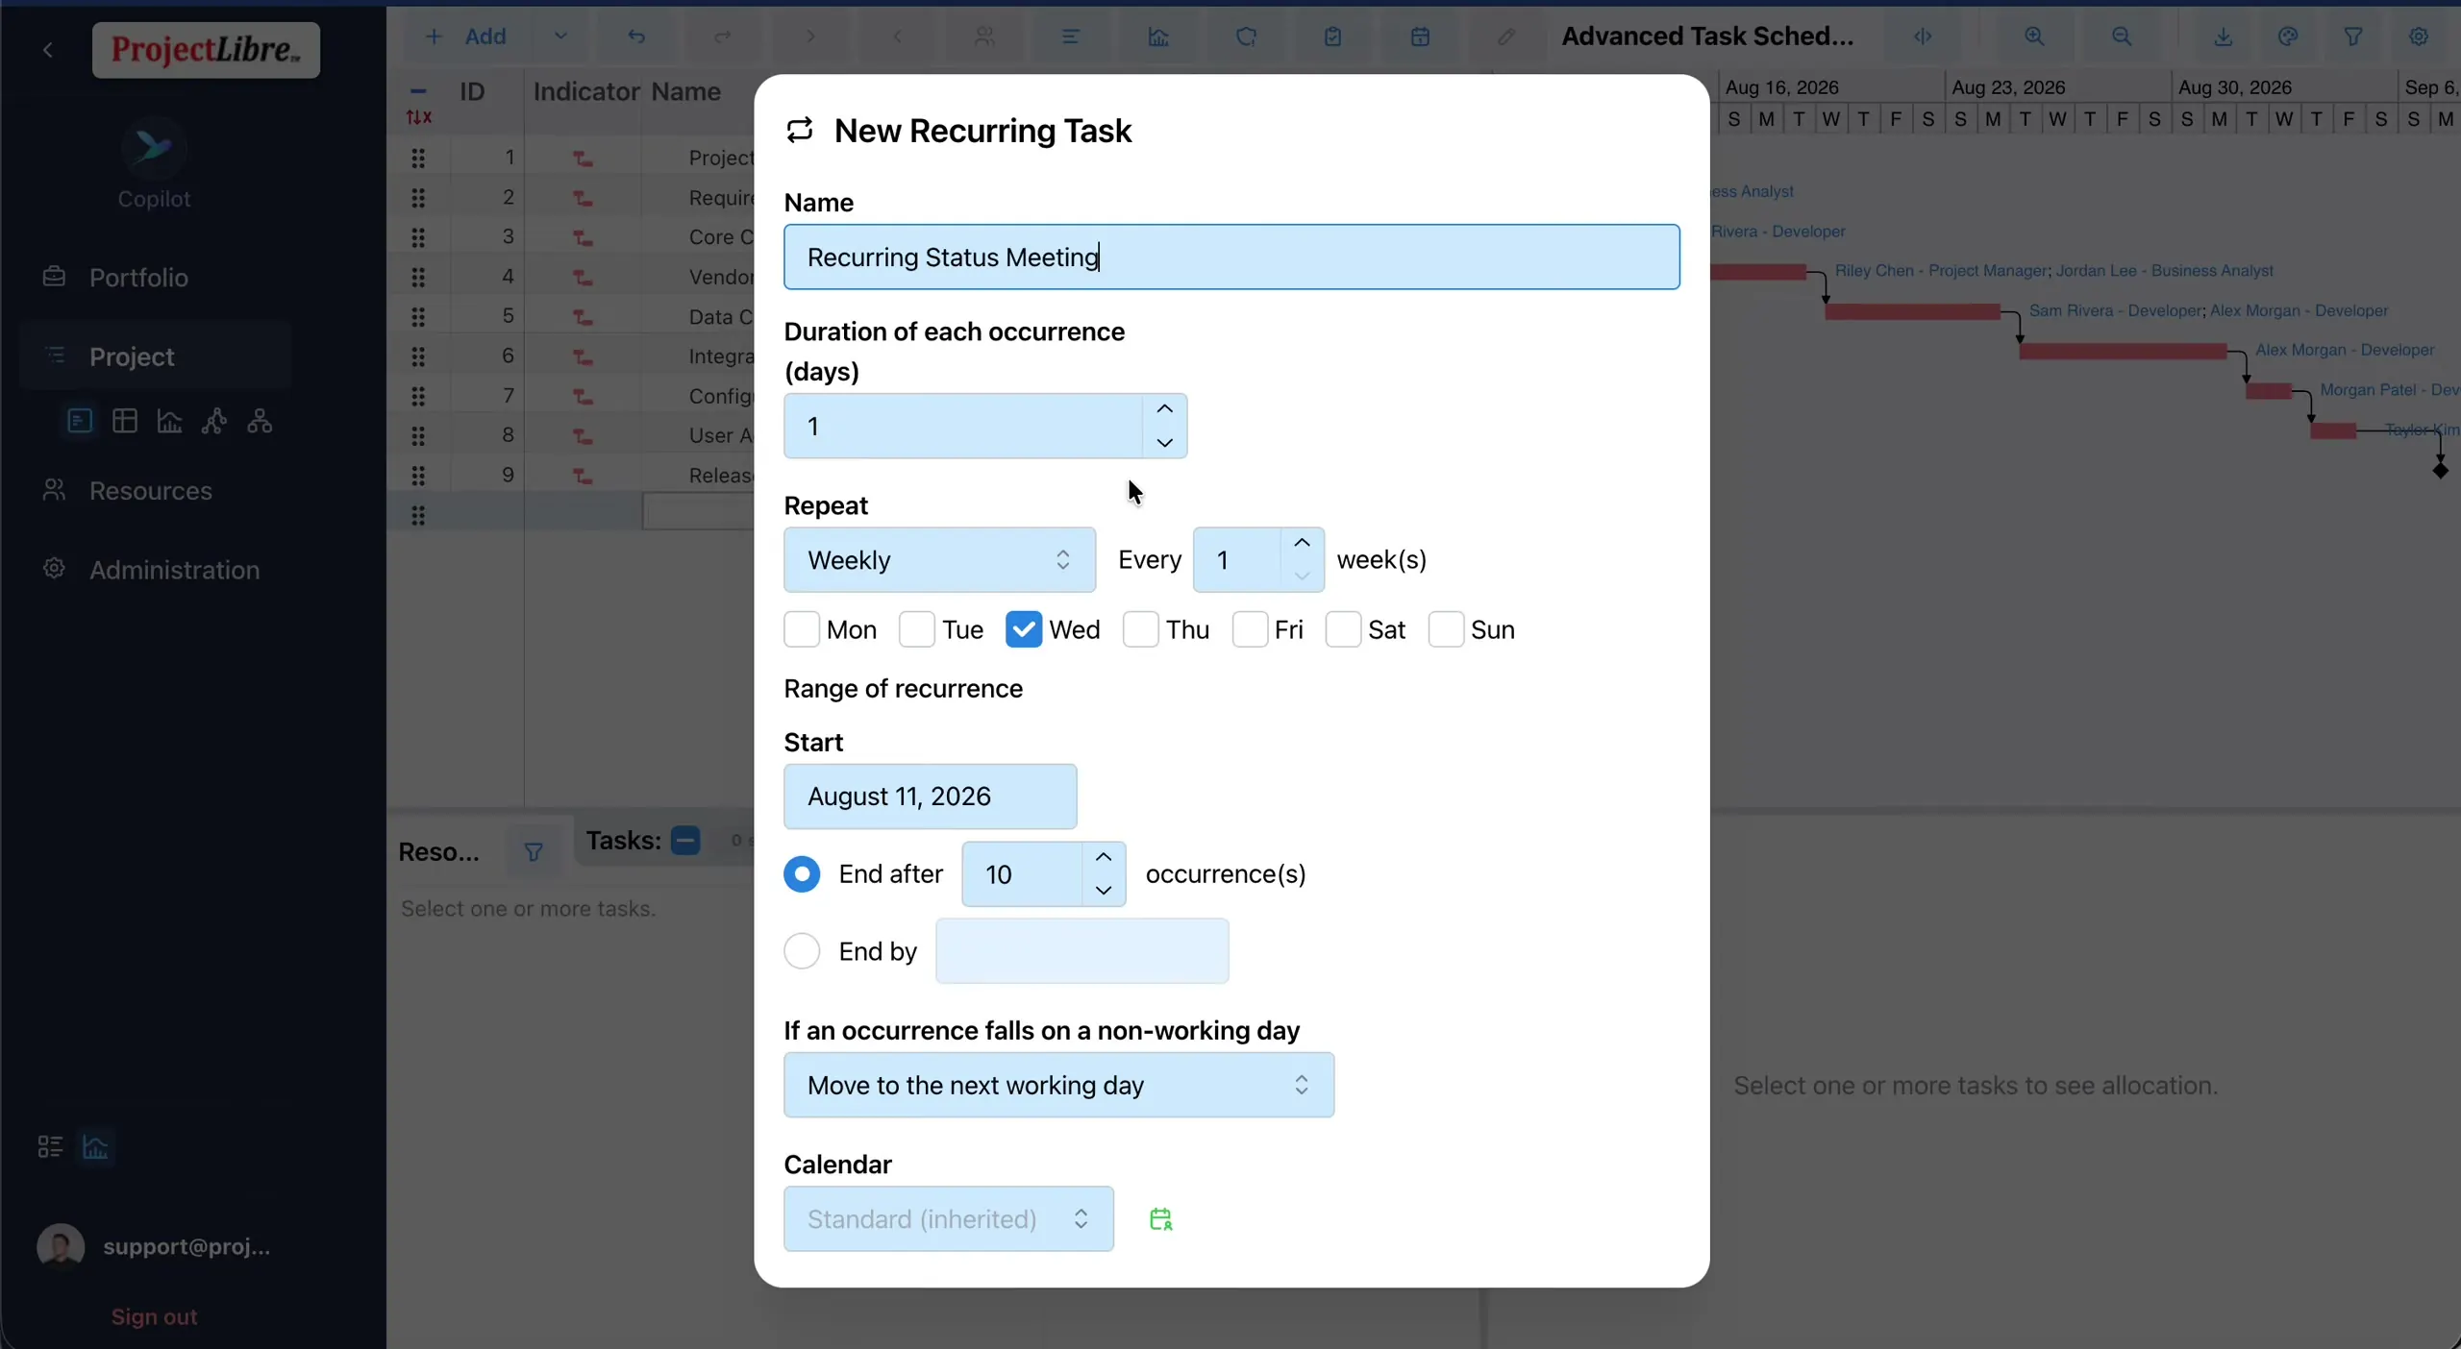
Task: Click the End by date field
Action: pyautogui.click(x=1081, y=951)
